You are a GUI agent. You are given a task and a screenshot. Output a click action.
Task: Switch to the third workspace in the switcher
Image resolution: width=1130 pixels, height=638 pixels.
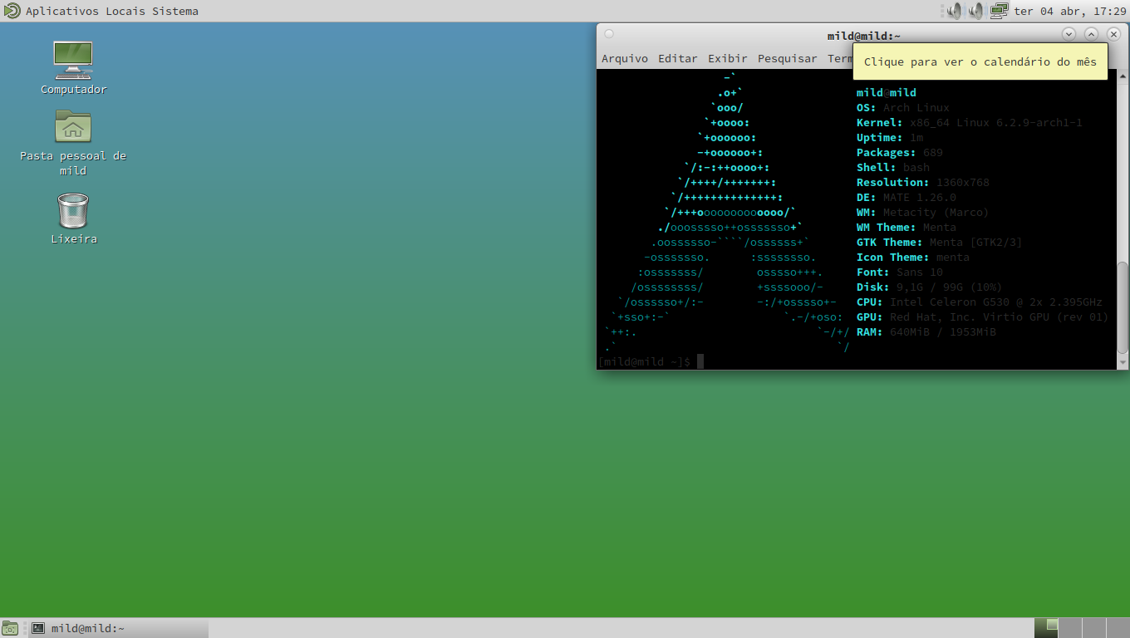[1093, 628]
